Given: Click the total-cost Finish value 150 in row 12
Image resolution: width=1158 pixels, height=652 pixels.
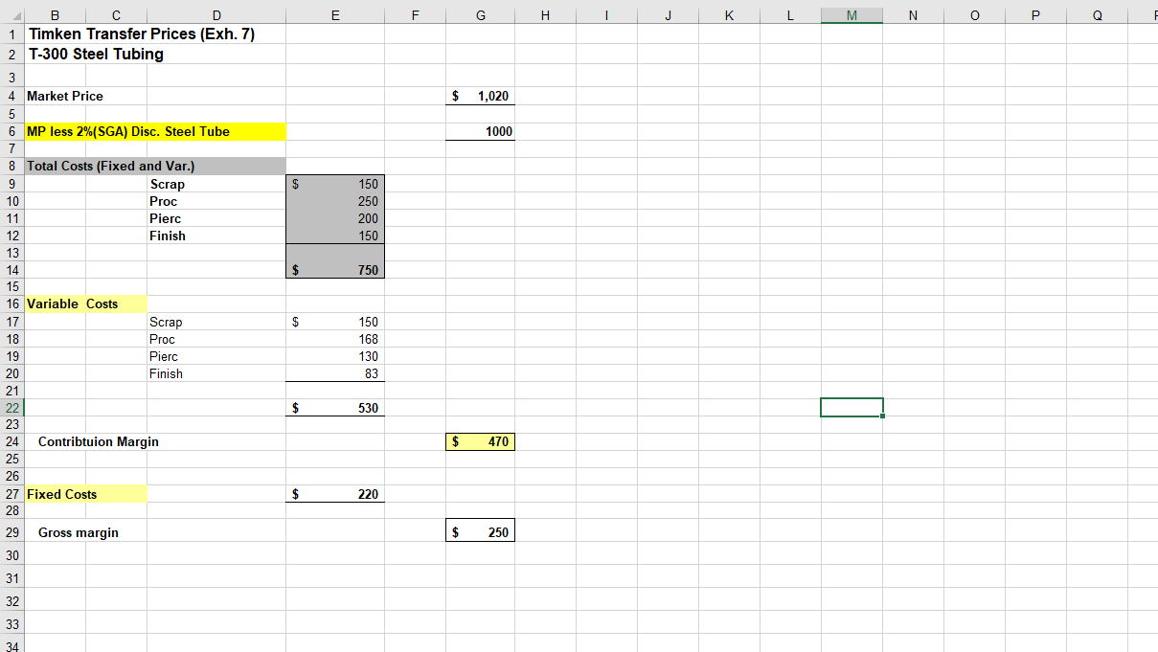Looking at the screenshot, I should pyautogui.click(x=335, y=236).
